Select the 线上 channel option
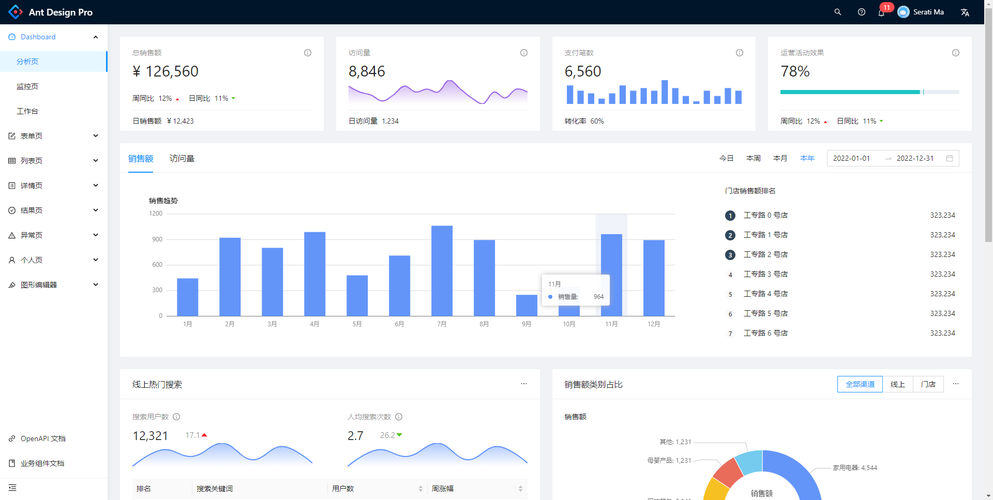Viewport: 993px width, 500px height. click(x=898, y=384)
